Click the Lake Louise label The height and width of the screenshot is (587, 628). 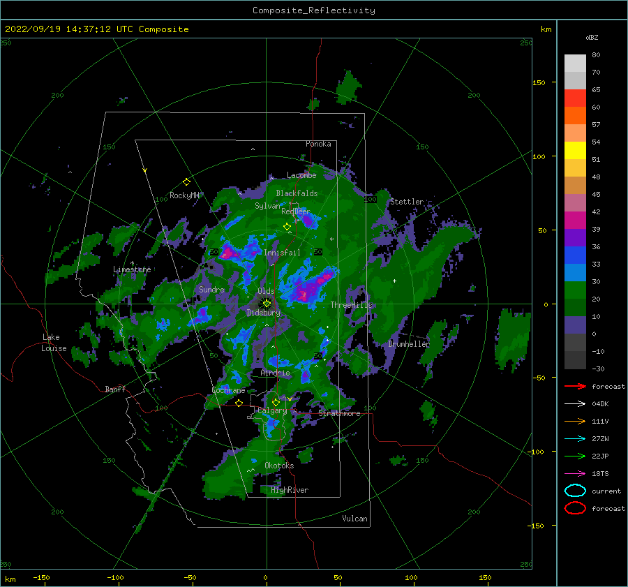pyautogui.click(x=54, y=343)
